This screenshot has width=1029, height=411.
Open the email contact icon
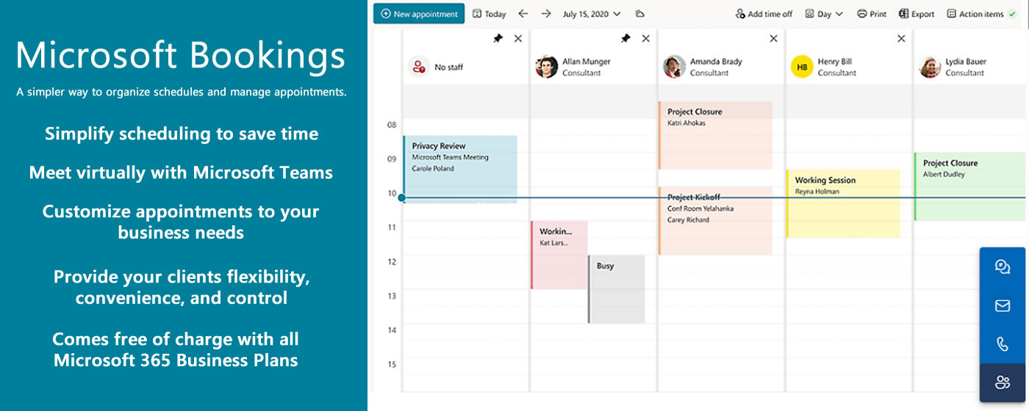[x=1003, y=306]
